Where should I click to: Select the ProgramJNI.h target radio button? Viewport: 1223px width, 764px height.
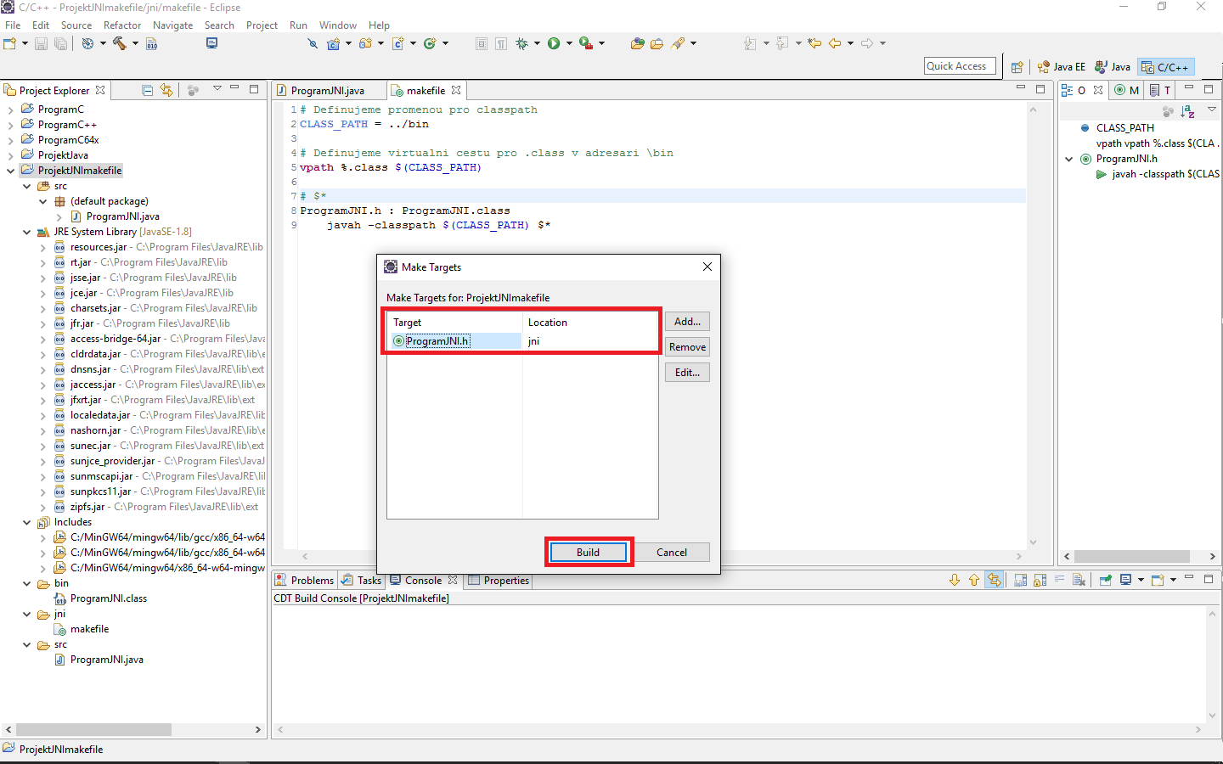(397, 340)
